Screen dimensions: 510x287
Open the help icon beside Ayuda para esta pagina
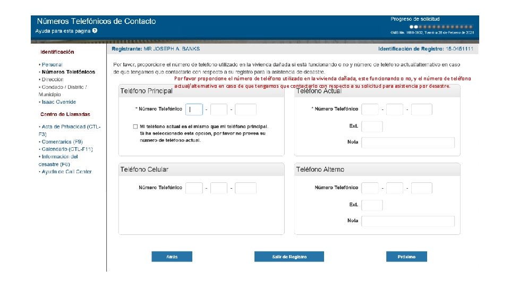(x=95, y=31)
